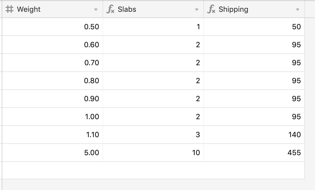Viewport: 315px width, 190px height.
Task: Click the formula icon beside Shipping
Action: click(x=211, y=9)
